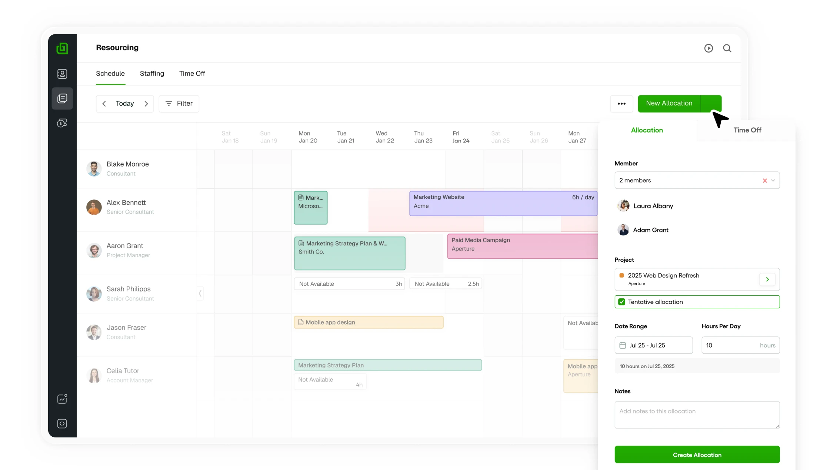Go to previous period with left chevron
Viewport: 837px width, 470px height.
point(104,104)
